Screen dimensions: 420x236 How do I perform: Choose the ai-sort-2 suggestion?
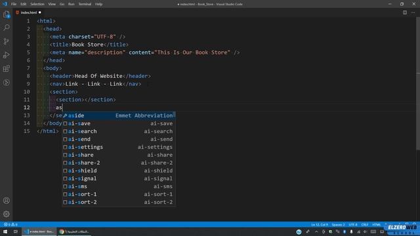pyautogui.click(x=119, y=202)
